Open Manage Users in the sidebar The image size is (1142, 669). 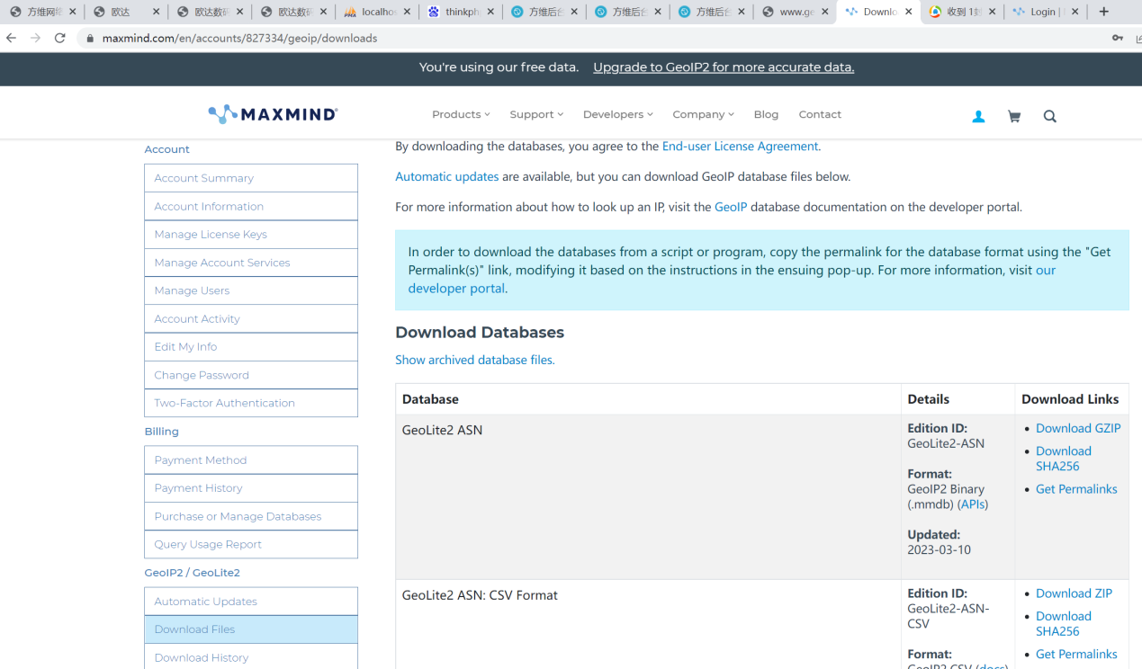click(x=251, y=290)
